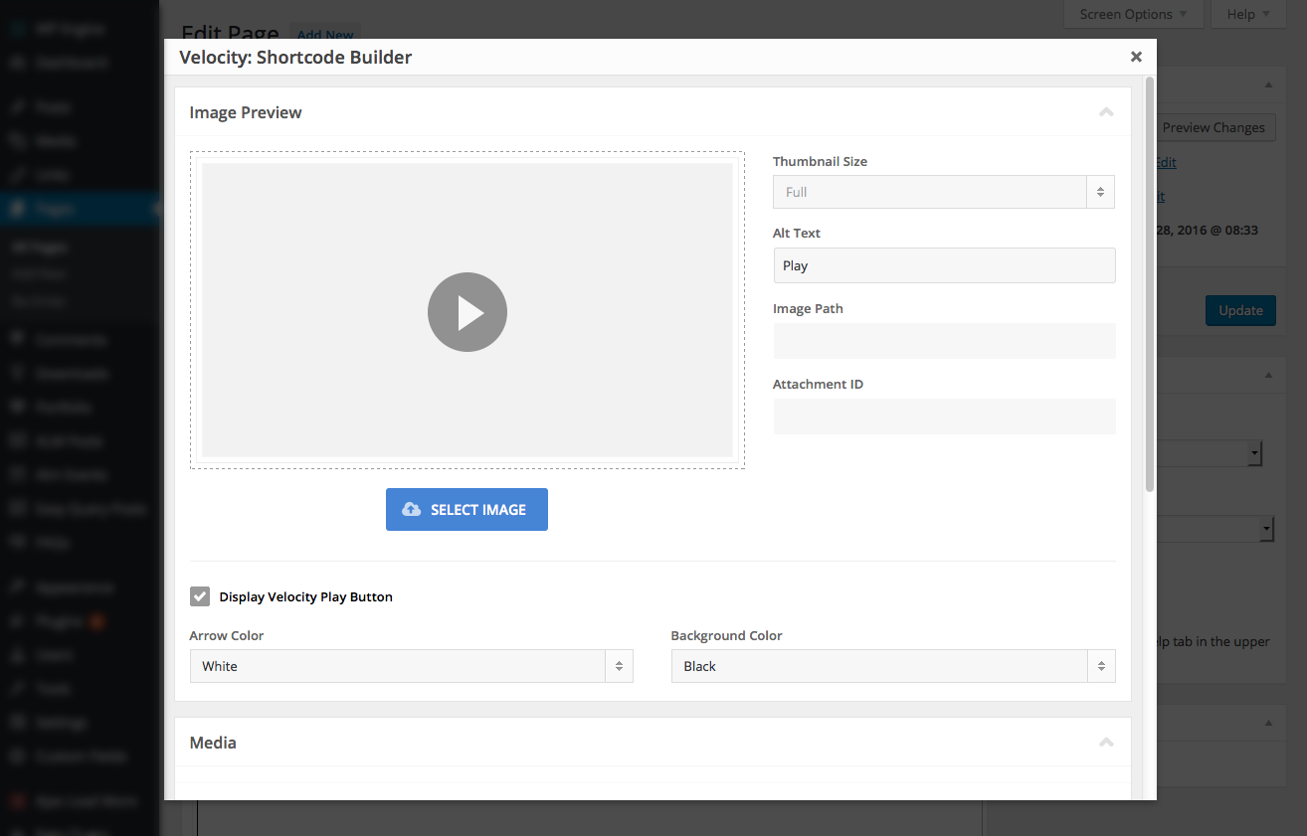
Task: Click the highlighted Pages item in sidebar
Action: [80, 209]
